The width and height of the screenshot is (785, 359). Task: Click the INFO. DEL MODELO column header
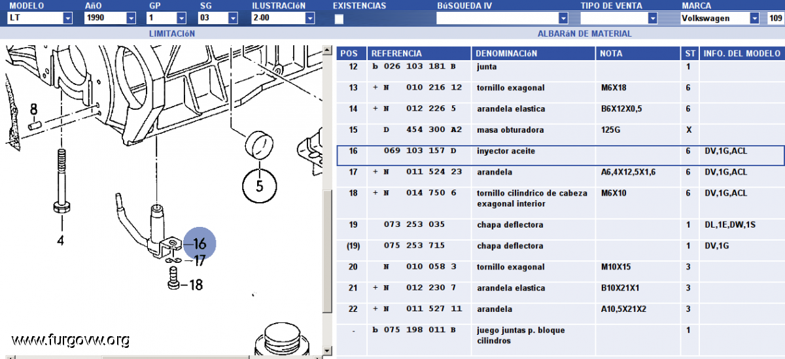(741, 54)
